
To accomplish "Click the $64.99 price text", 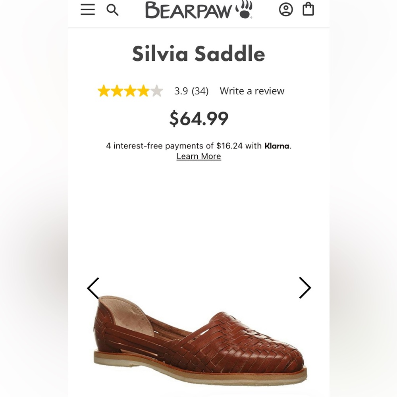I will pos(199,118).
